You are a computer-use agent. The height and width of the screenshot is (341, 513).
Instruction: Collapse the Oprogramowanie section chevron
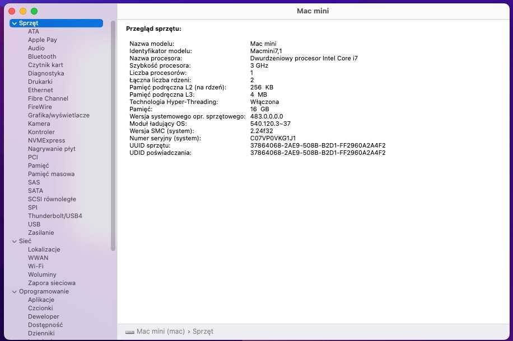click(x=15, y=292)
